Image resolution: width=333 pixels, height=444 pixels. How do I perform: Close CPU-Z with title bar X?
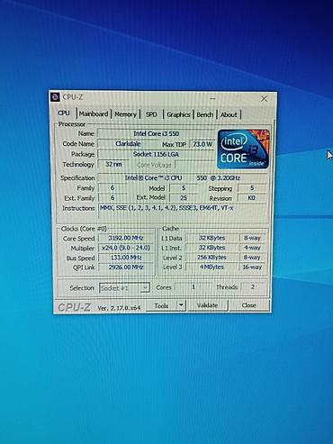pyautogui.click(x=264, y=99)
